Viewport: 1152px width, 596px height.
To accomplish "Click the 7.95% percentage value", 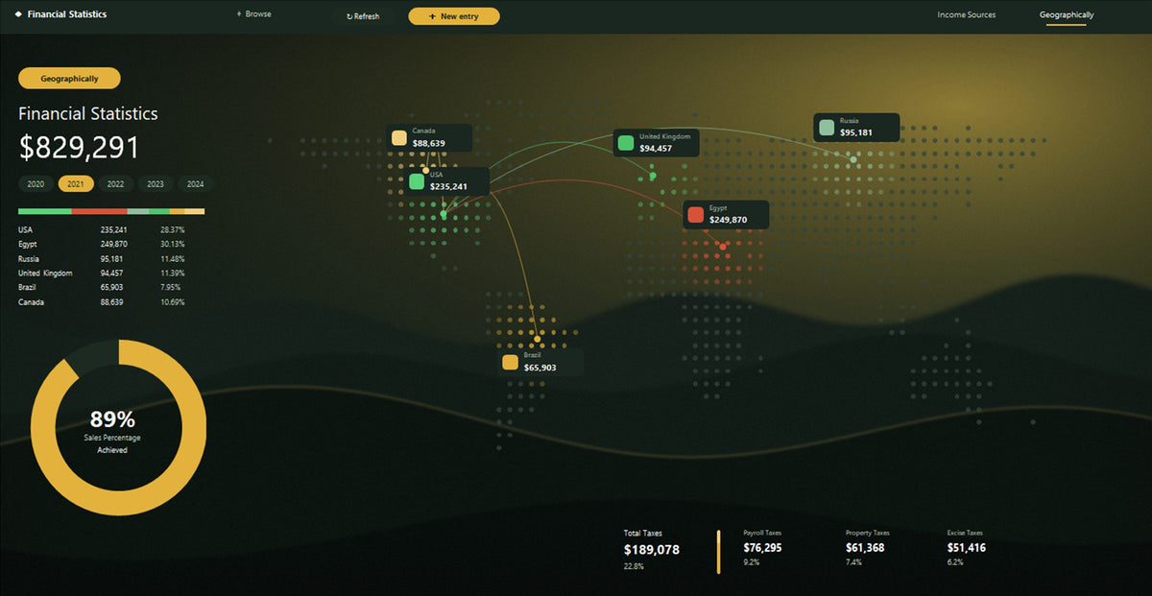I will point(173,288).
